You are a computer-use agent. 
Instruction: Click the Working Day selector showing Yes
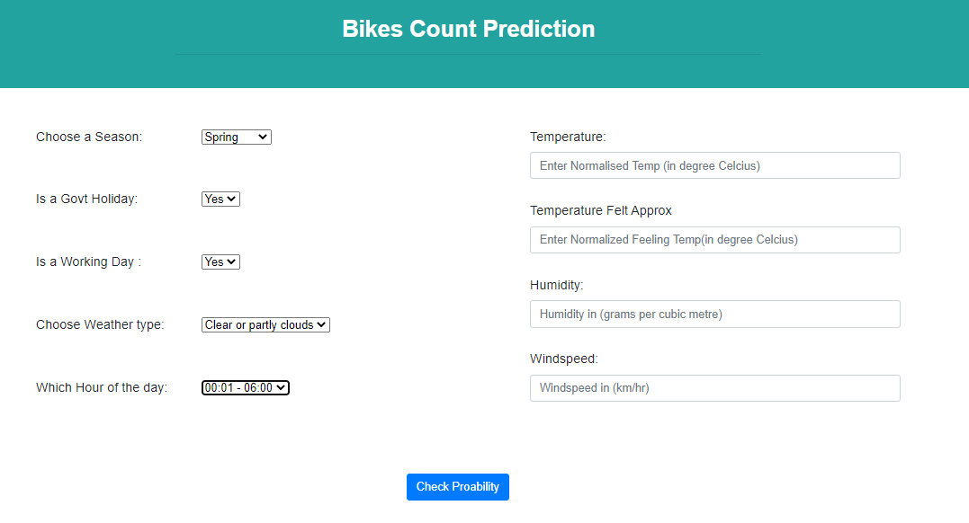[220, 261]
